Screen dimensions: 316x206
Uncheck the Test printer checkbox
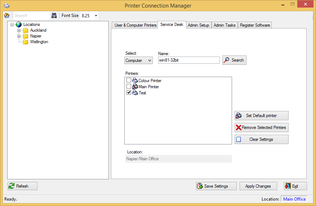[129, 93]
